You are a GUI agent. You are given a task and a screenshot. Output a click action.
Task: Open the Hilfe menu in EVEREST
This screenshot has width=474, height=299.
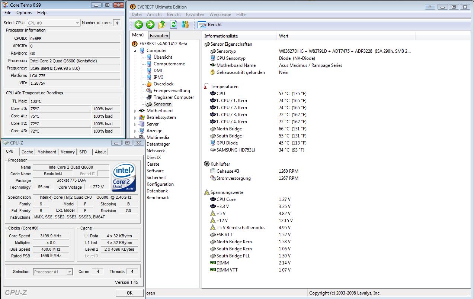click(x=241, y=14)
